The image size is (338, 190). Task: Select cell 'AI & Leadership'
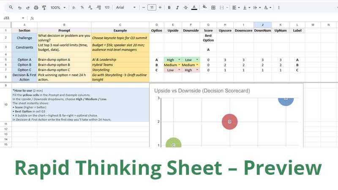pyautogui.click(x=120, y=60)
